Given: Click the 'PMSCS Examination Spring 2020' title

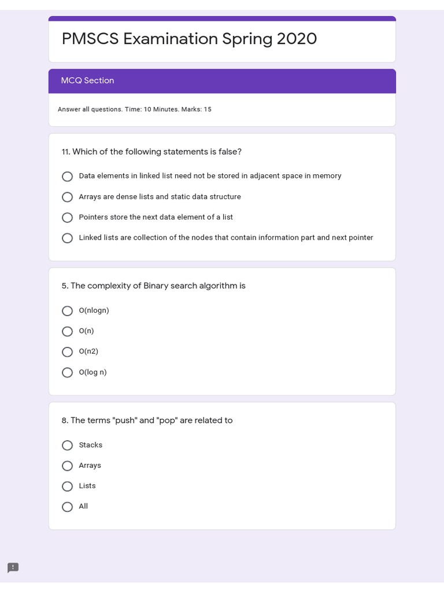Looking at the screenshot, I should click(189, 39).
